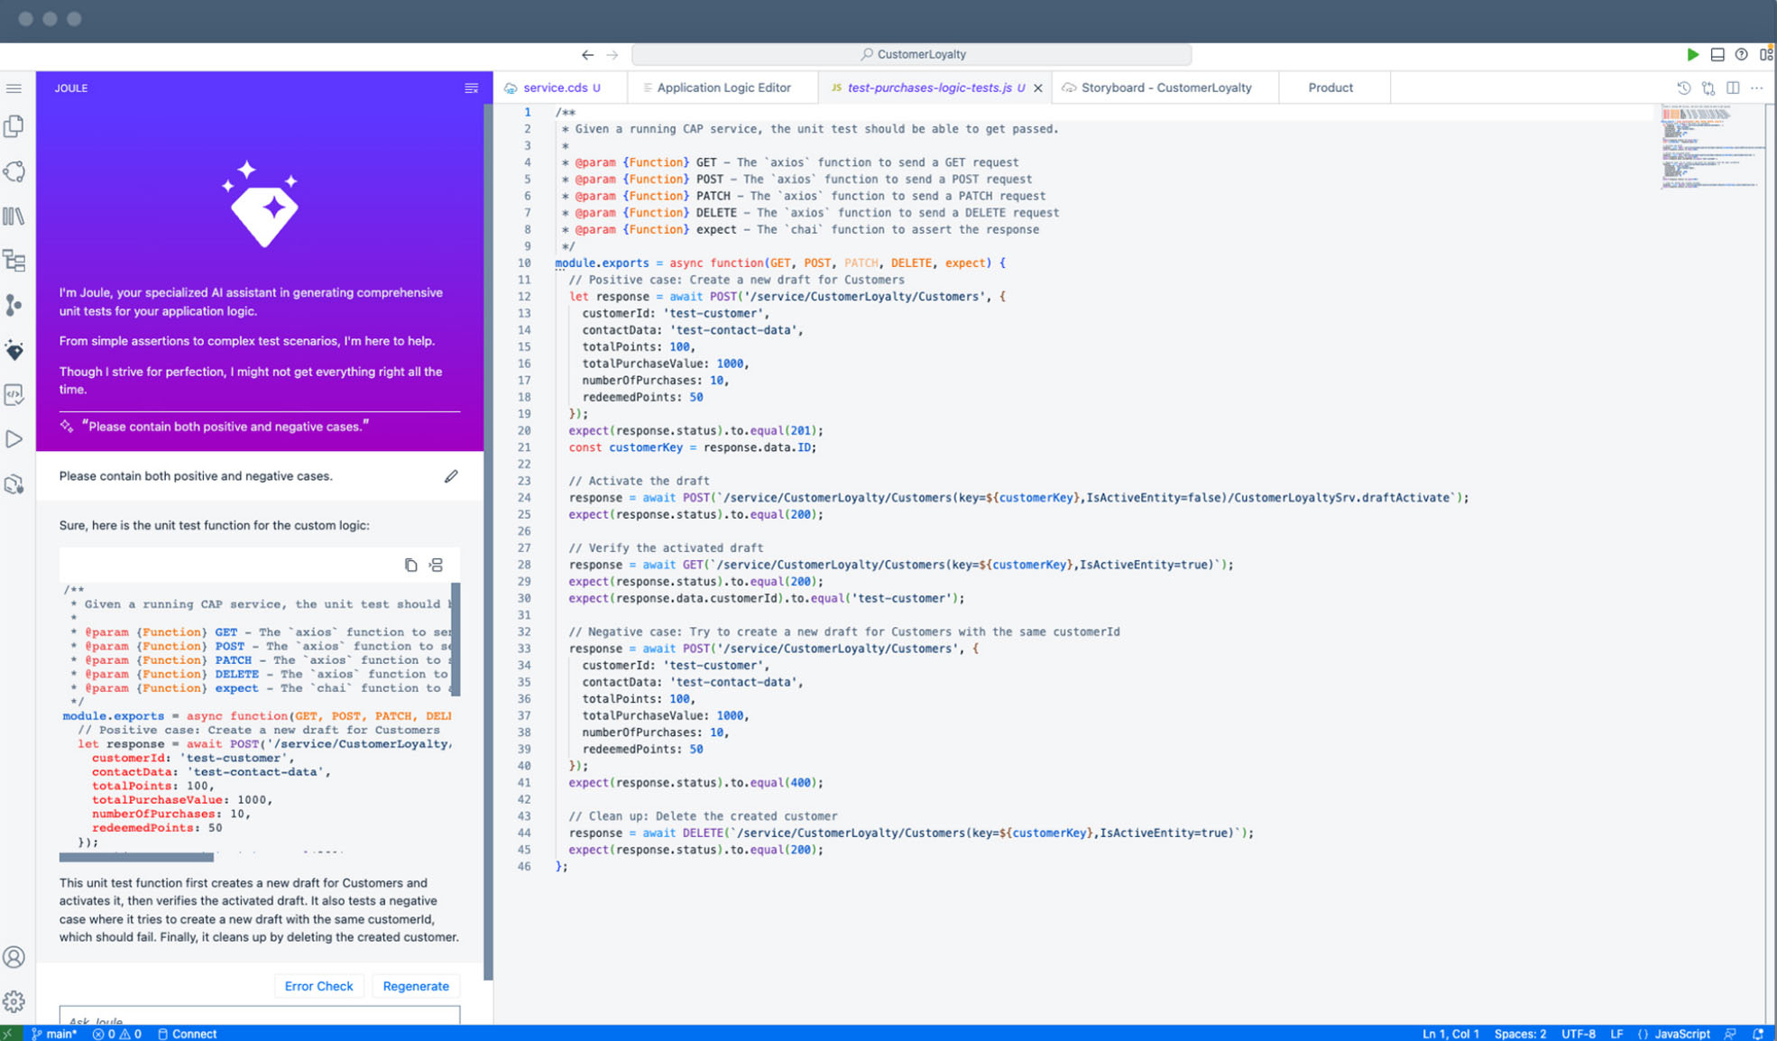Image resolution: width=1777 pixels, height=1041 pixels.
Task: Toggle the bottom panel visibility icon
Action: coord(1717,54)
